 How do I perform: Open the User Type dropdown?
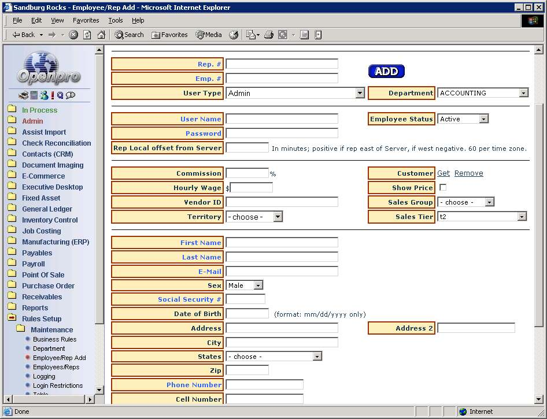tap(360, 93)
